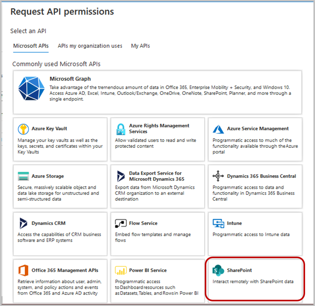Select the Azure Key Vault key icon
Image resolution: width=315 pixels, height=306 pixels.
tap(23, 129)
